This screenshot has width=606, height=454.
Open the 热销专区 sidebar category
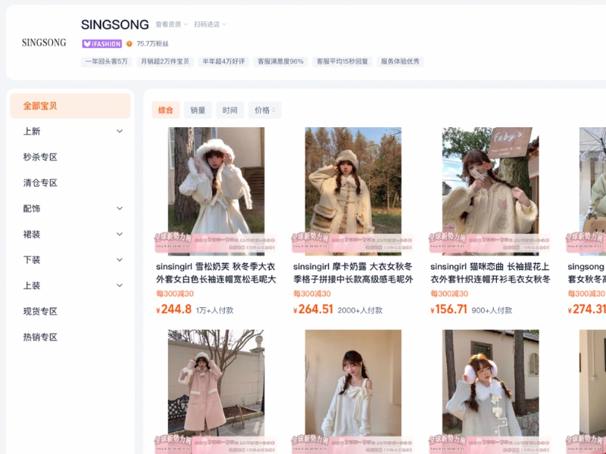40,337
